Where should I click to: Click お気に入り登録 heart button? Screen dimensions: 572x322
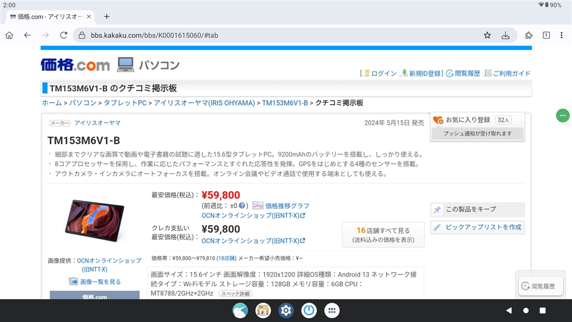pos(462,120)
